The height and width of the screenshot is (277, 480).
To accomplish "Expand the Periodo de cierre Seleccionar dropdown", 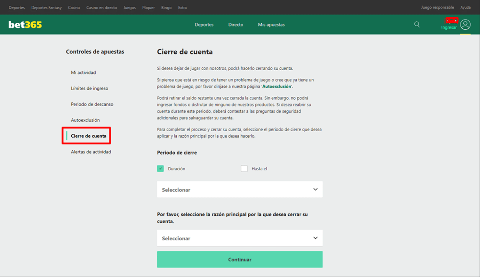I will pos(240,189).
